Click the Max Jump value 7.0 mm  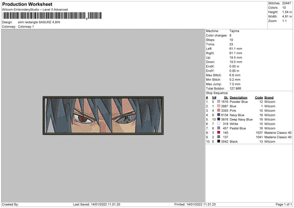tap(235, 84)
